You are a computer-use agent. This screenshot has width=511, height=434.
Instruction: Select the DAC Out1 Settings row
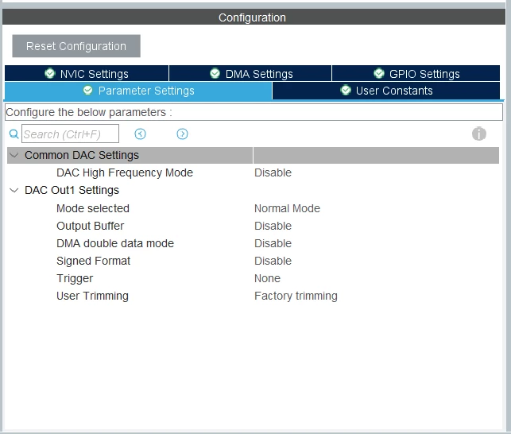(253, 190)
